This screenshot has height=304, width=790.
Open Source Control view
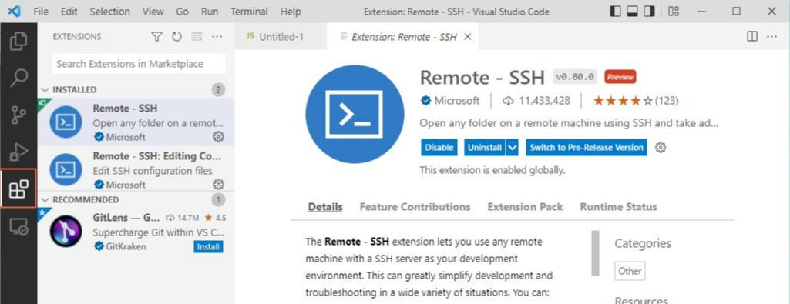[x=18, y=115]
